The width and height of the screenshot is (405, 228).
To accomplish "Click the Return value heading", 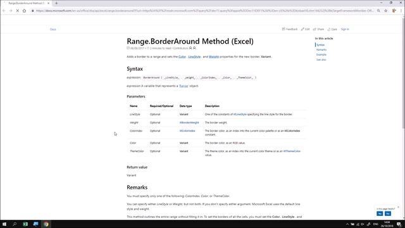I will click(137, 167).
